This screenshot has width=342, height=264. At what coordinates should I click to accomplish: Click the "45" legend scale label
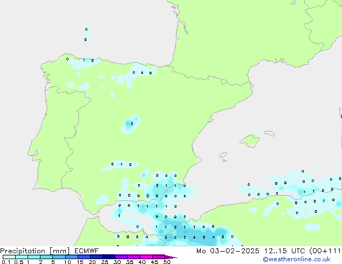[154, 262]
